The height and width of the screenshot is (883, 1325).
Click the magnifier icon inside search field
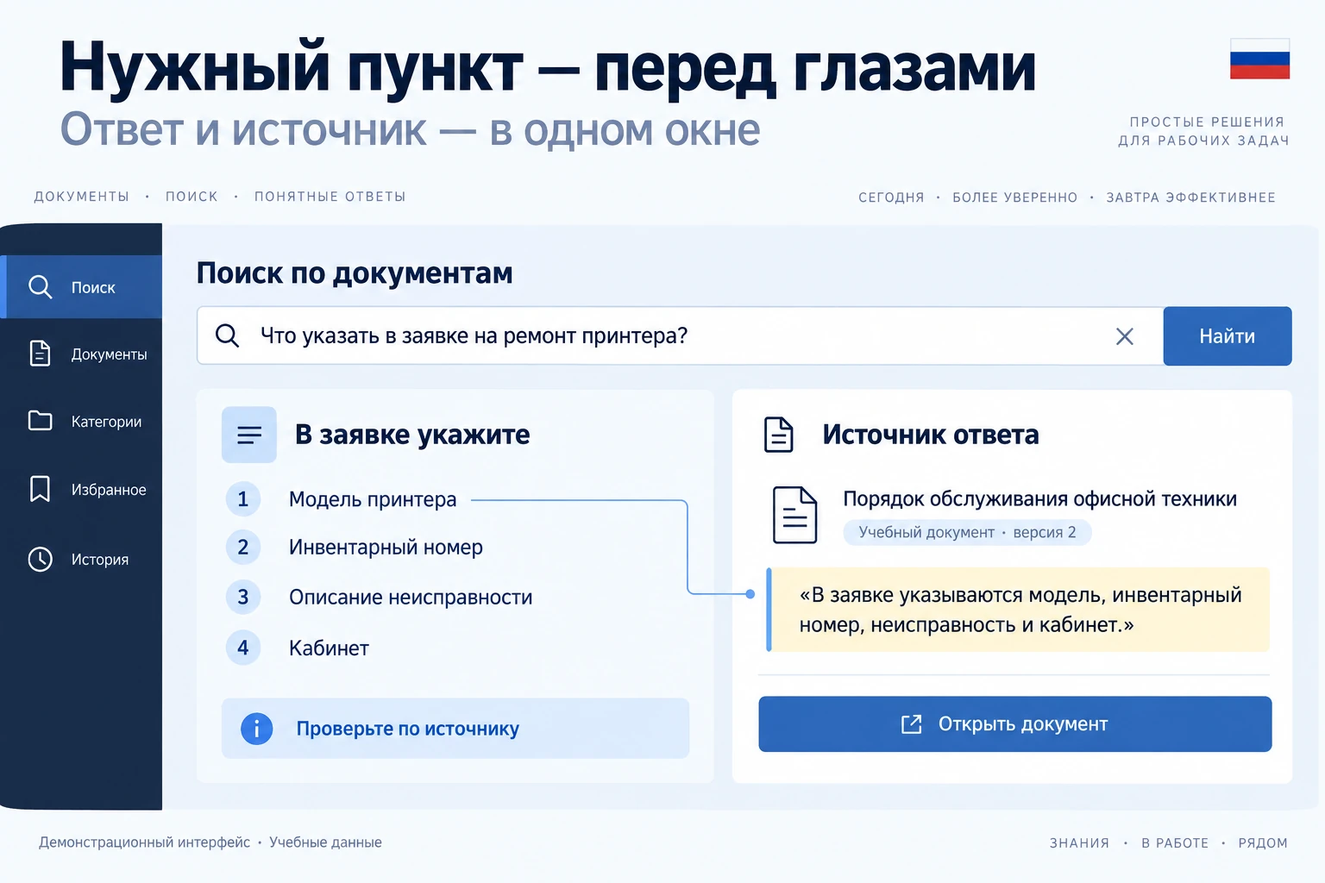coord(227,335)
